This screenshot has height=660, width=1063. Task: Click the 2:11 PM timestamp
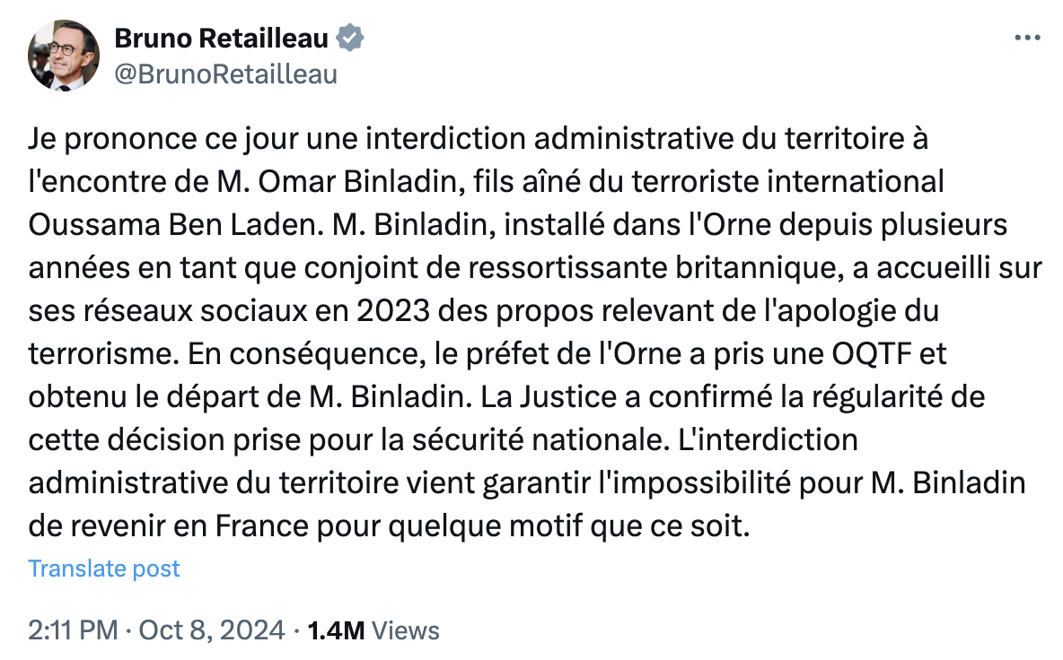coord(74,630)
